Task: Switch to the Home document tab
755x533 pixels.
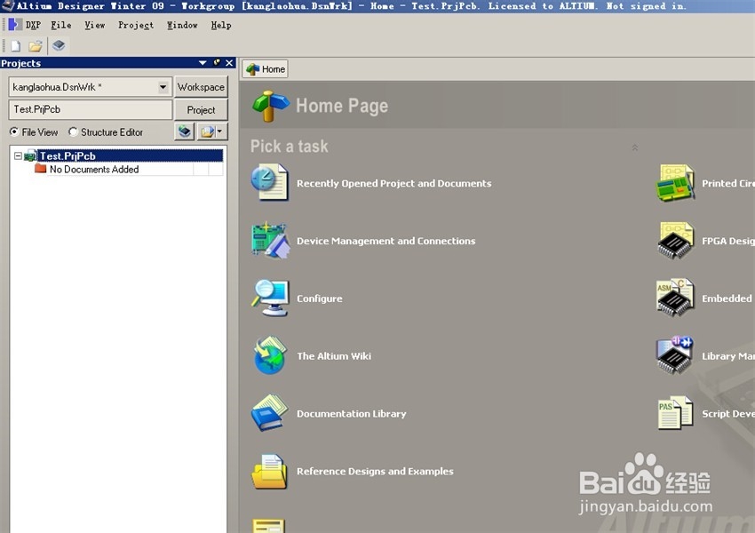Action: pyautogui.click(x=266, y=69)
